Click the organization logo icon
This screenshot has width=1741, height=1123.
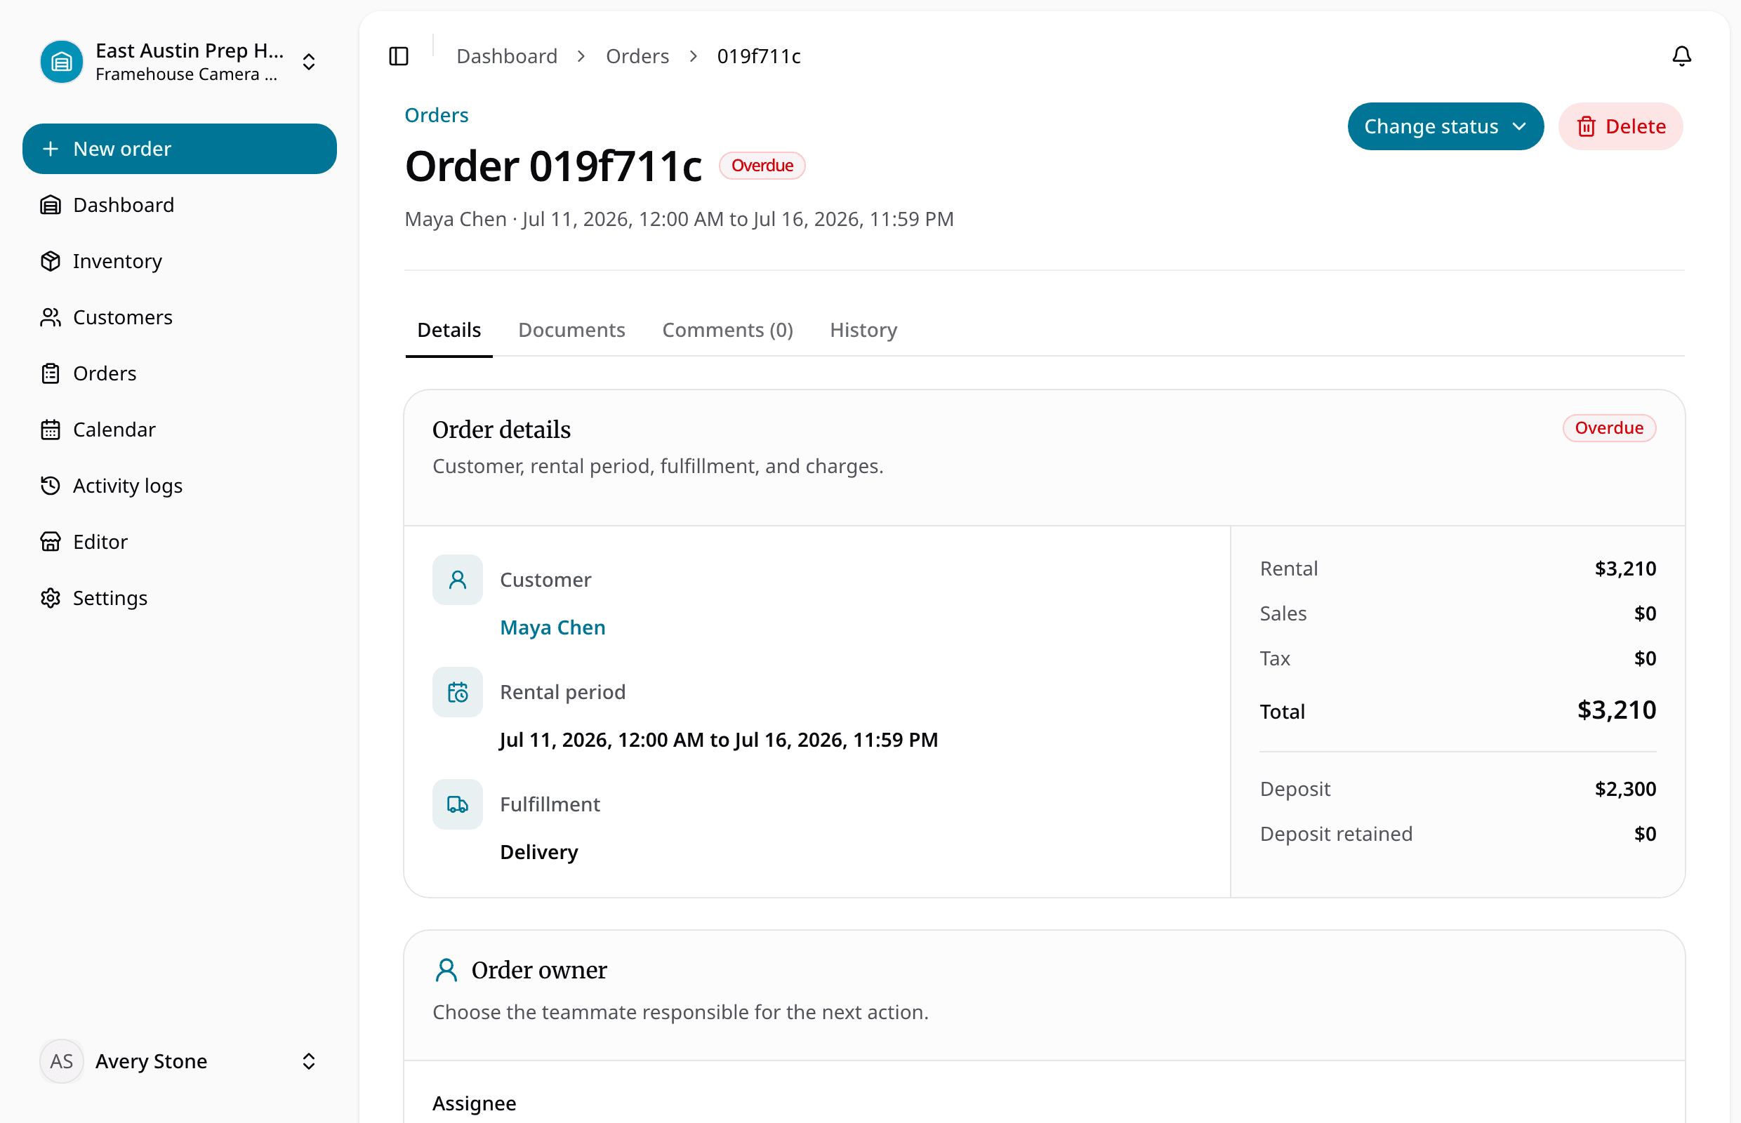[x=62, y=62]
